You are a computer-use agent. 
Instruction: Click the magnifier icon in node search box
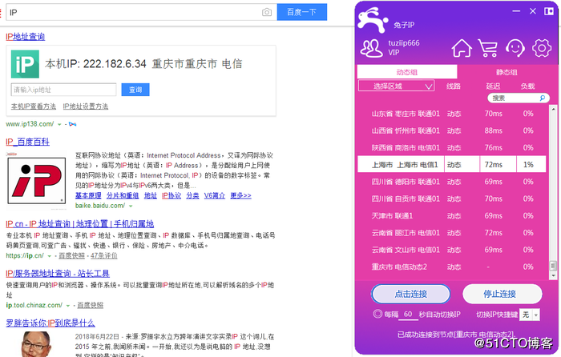pos(543,98)
